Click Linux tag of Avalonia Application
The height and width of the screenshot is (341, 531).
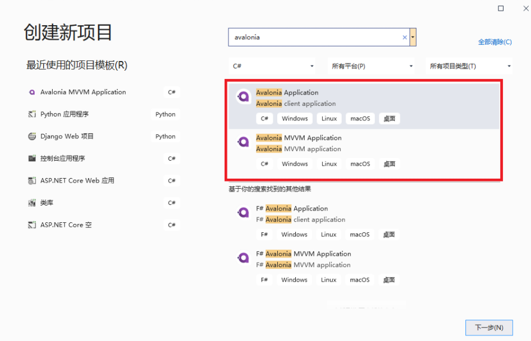click(329, 119)
